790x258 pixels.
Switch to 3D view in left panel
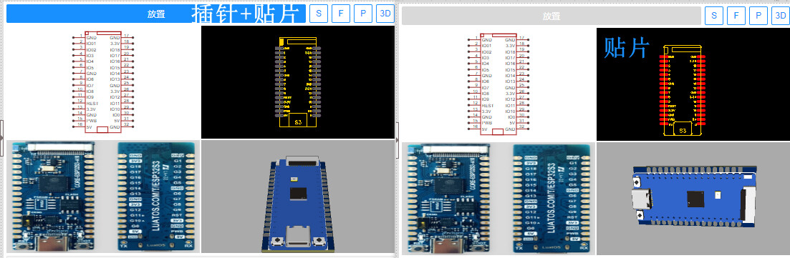[385, 14]
